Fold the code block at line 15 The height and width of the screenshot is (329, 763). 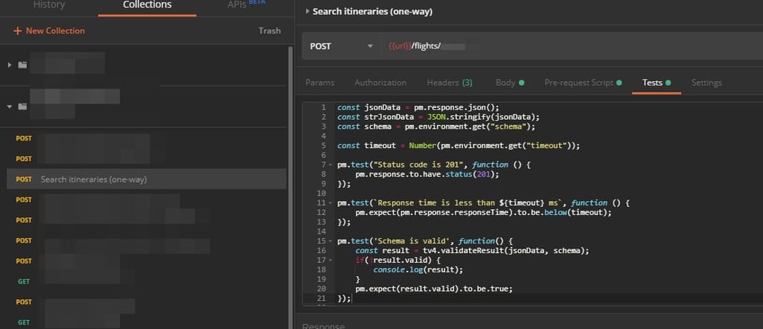[331, 241]
